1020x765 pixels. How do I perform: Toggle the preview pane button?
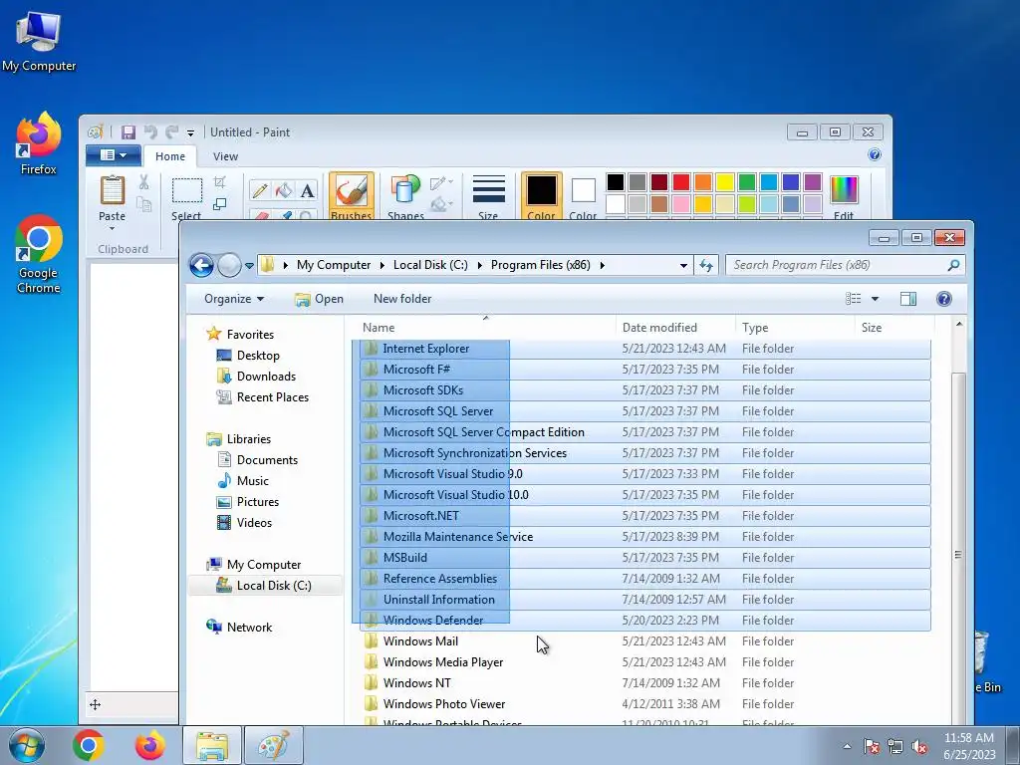pyautogui.click(x=908, y=299)
